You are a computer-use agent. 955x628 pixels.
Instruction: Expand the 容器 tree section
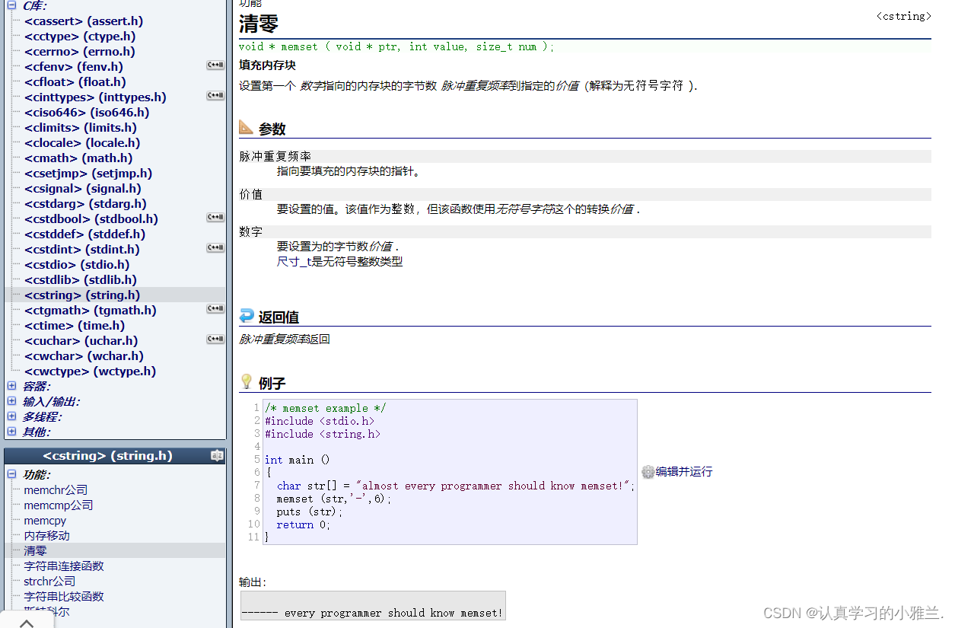[11, 386]
